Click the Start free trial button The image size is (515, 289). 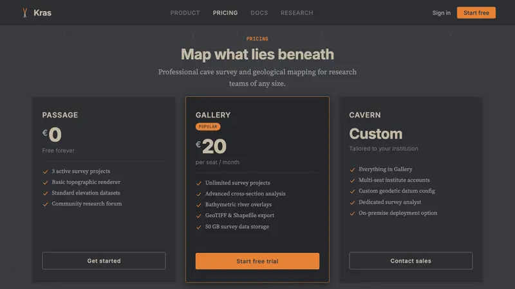click(257, 261)
